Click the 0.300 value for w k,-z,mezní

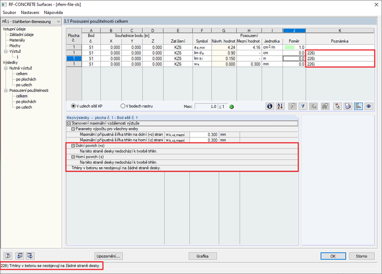coord(204,140)
